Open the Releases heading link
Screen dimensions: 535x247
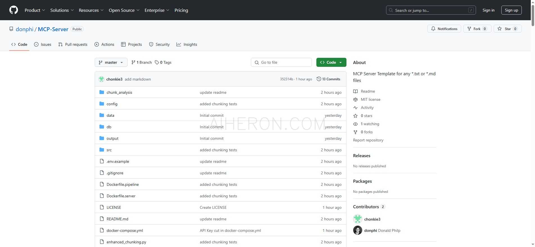tap(362, 155)
